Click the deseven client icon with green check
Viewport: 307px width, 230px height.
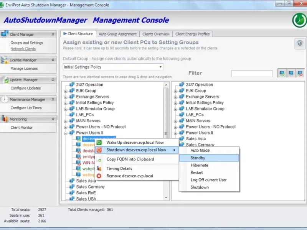pyautogui.click(x=78, y=139)
